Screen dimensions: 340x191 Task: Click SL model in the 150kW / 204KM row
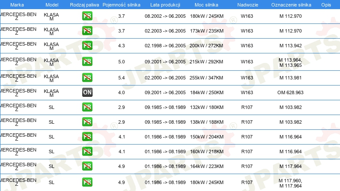[x=51, y=137]
